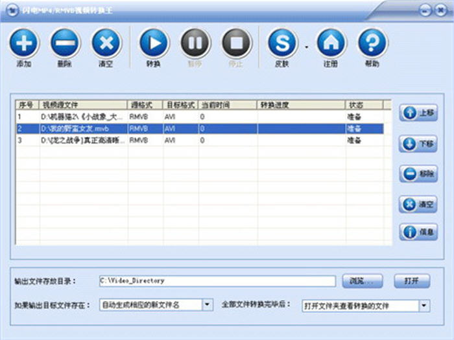Open the 皮肤 (Skin) S icon

pyautogui.click(x=283, y=43)
